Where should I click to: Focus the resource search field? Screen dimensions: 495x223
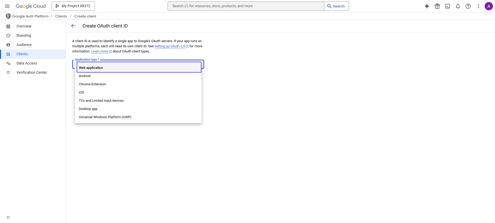(x=245, y=6)
